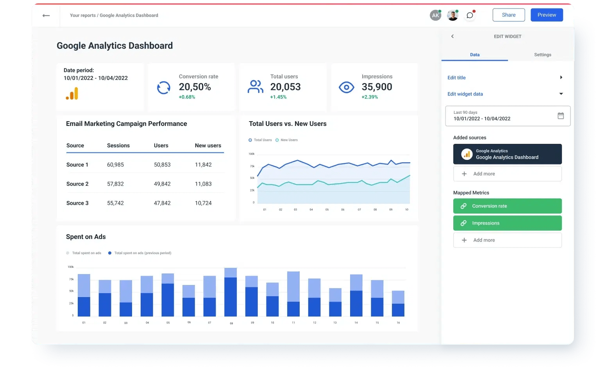Open the calendar picker for the date range
606x368 pixels.
(x=561, y=115)
